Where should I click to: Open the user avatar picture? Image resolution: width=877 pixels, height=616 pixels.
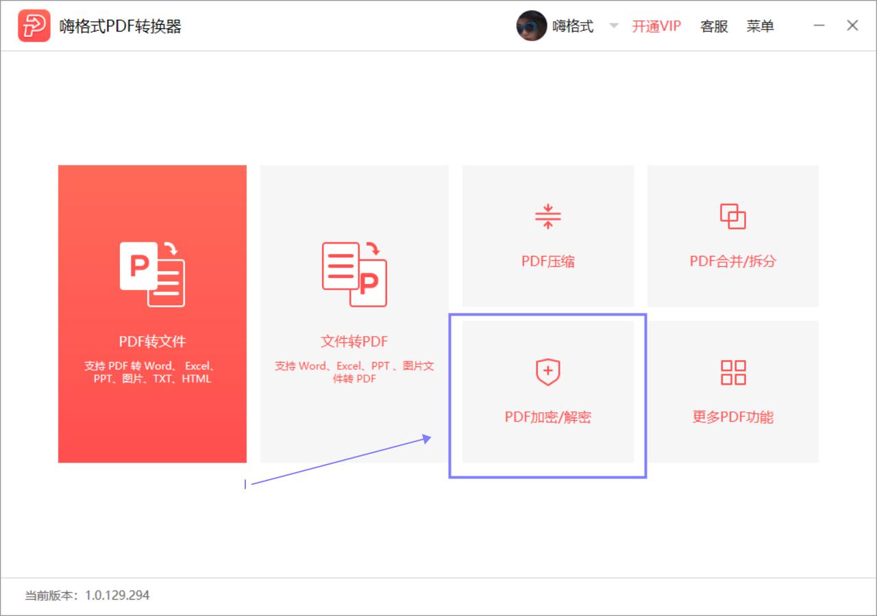tap(532, 25)
